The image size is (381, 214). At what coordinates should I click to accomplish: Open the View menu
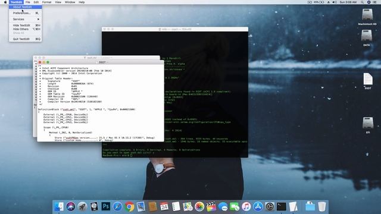tap(58, 2)
